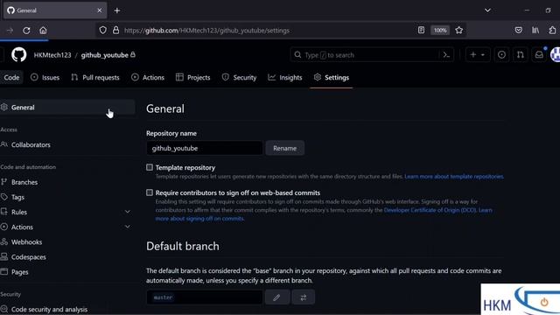This screenshot has width=560, height=315.
Task: Click the padlock site info icon
Action: (115, 31)
